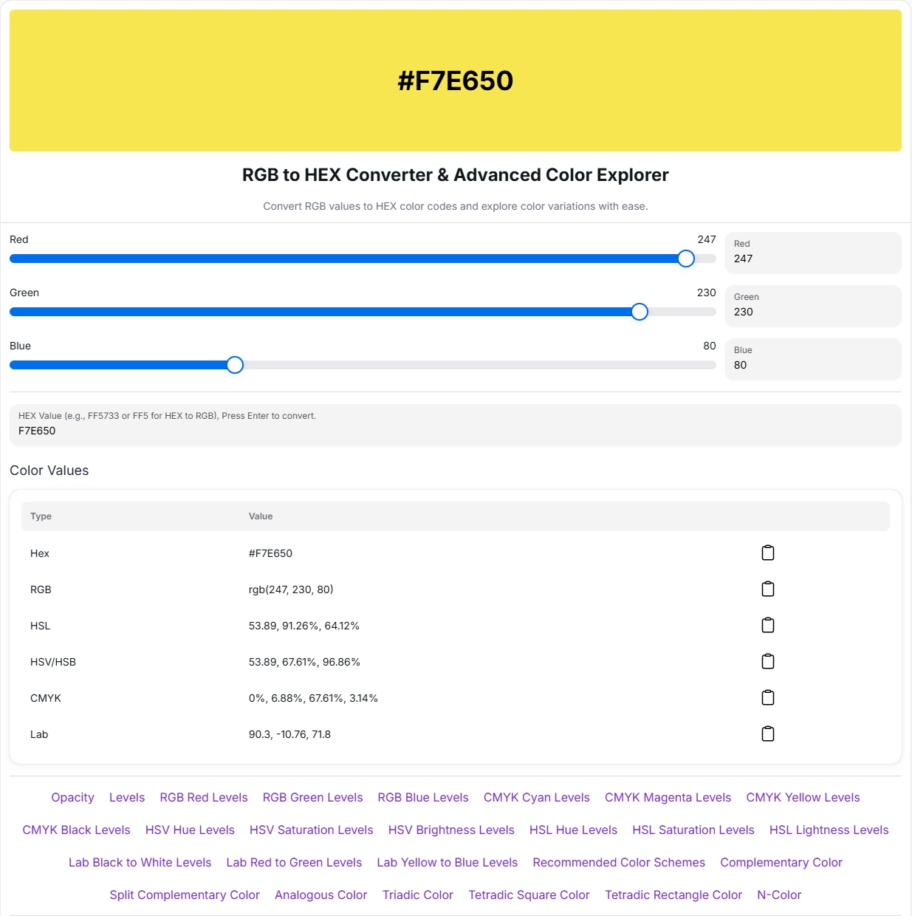This screenshot has height=916, width=912.
Task: View the Triadic Color scheme
Action: [417, 895]
